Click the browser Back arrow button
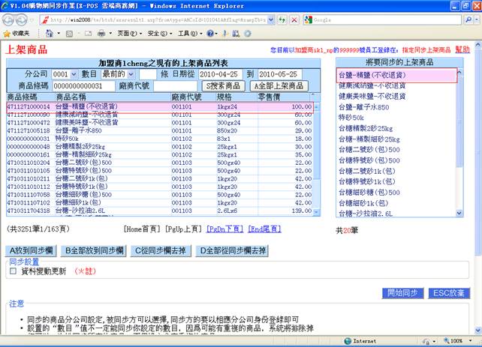Screen dimensions: 482x347 (x=9, y=19)
